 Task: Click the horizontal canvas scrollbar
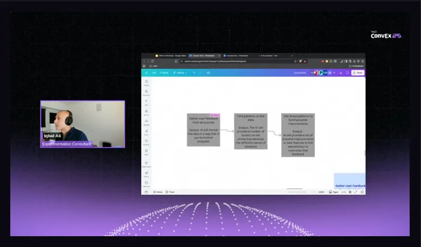[x=294, y=189]
